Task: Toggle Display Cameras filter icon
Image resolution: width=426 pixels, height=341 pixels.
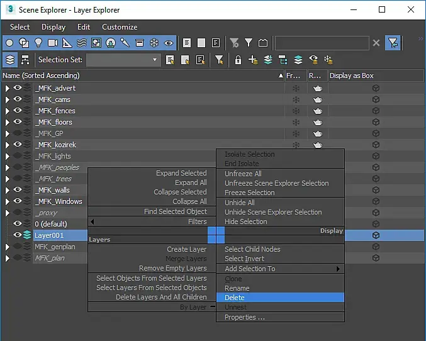Action: (52, 43)
